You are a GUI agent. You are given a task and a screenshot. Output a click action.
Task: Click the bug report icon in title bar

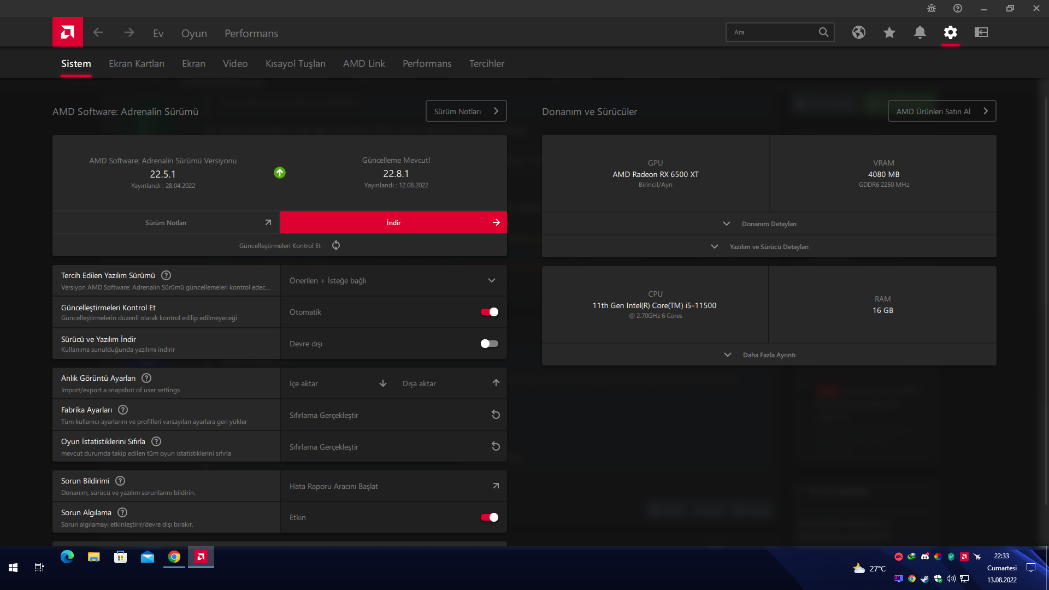931,8
